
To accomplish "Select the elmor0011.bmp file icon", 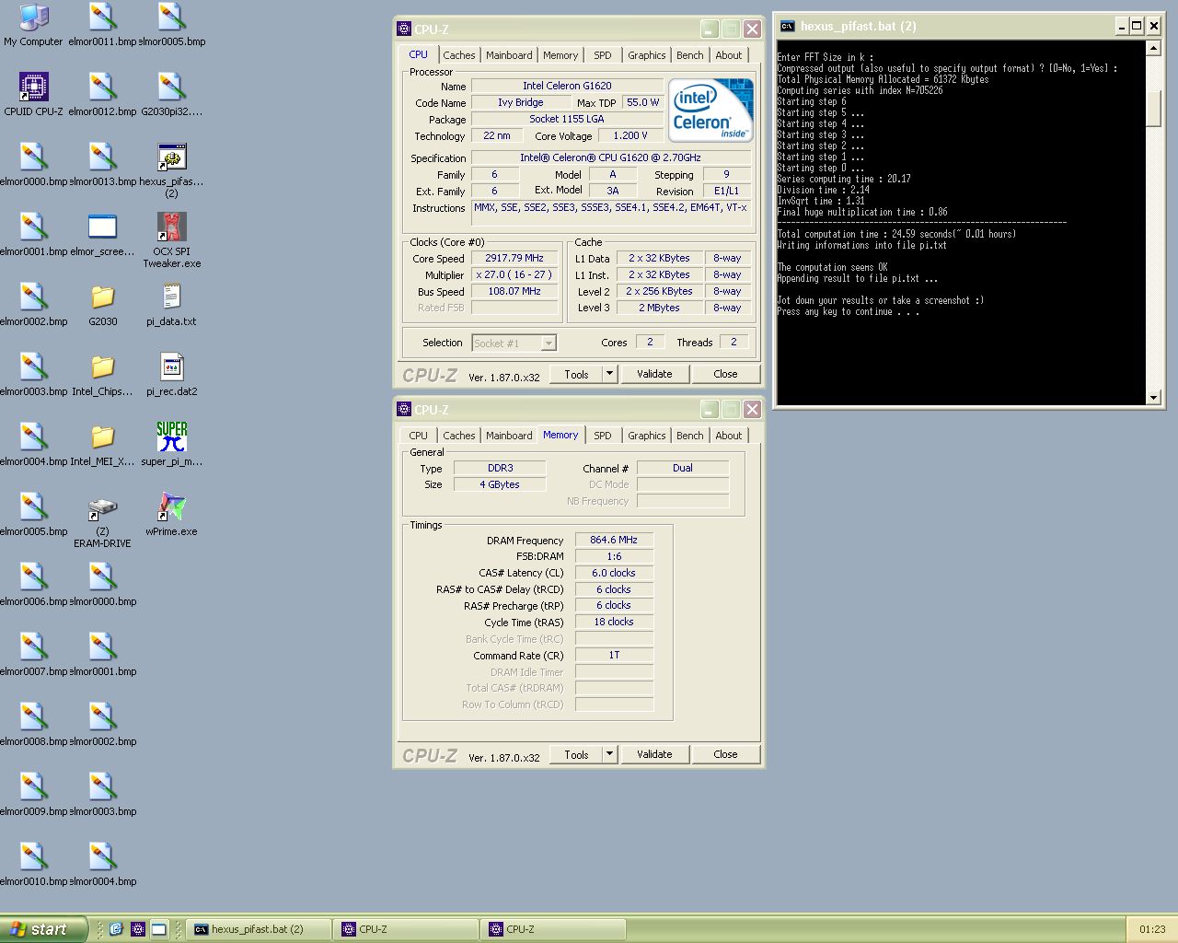I will click(x=102, y=24).
